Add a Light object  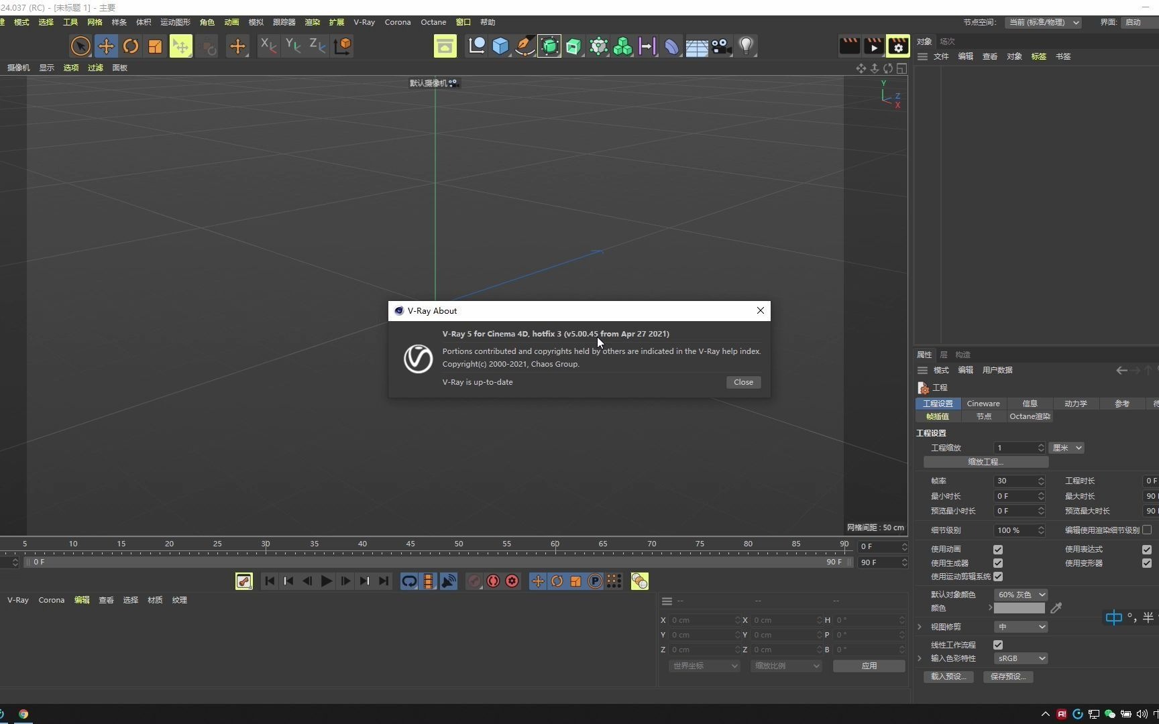pyautogui.click(x=746, y=46)
